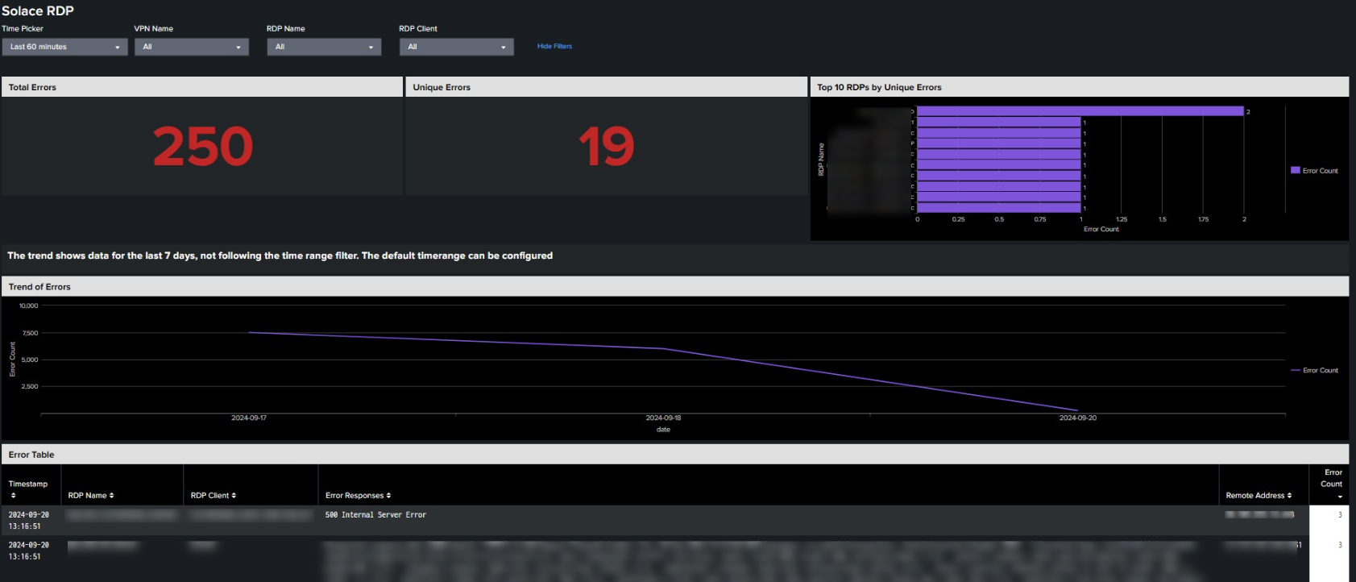Click the 2024-09-17 date on trend axis

pos(249,418)
